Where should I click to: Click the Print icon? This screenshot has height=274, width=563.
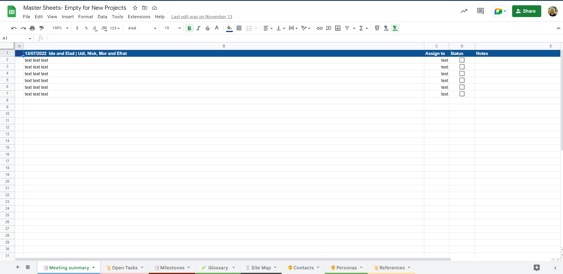32,28
